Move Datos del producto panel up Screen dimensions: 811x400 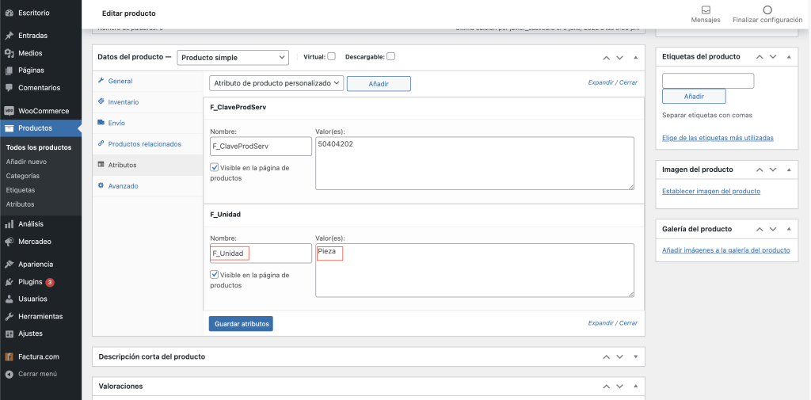pos(607,58)
